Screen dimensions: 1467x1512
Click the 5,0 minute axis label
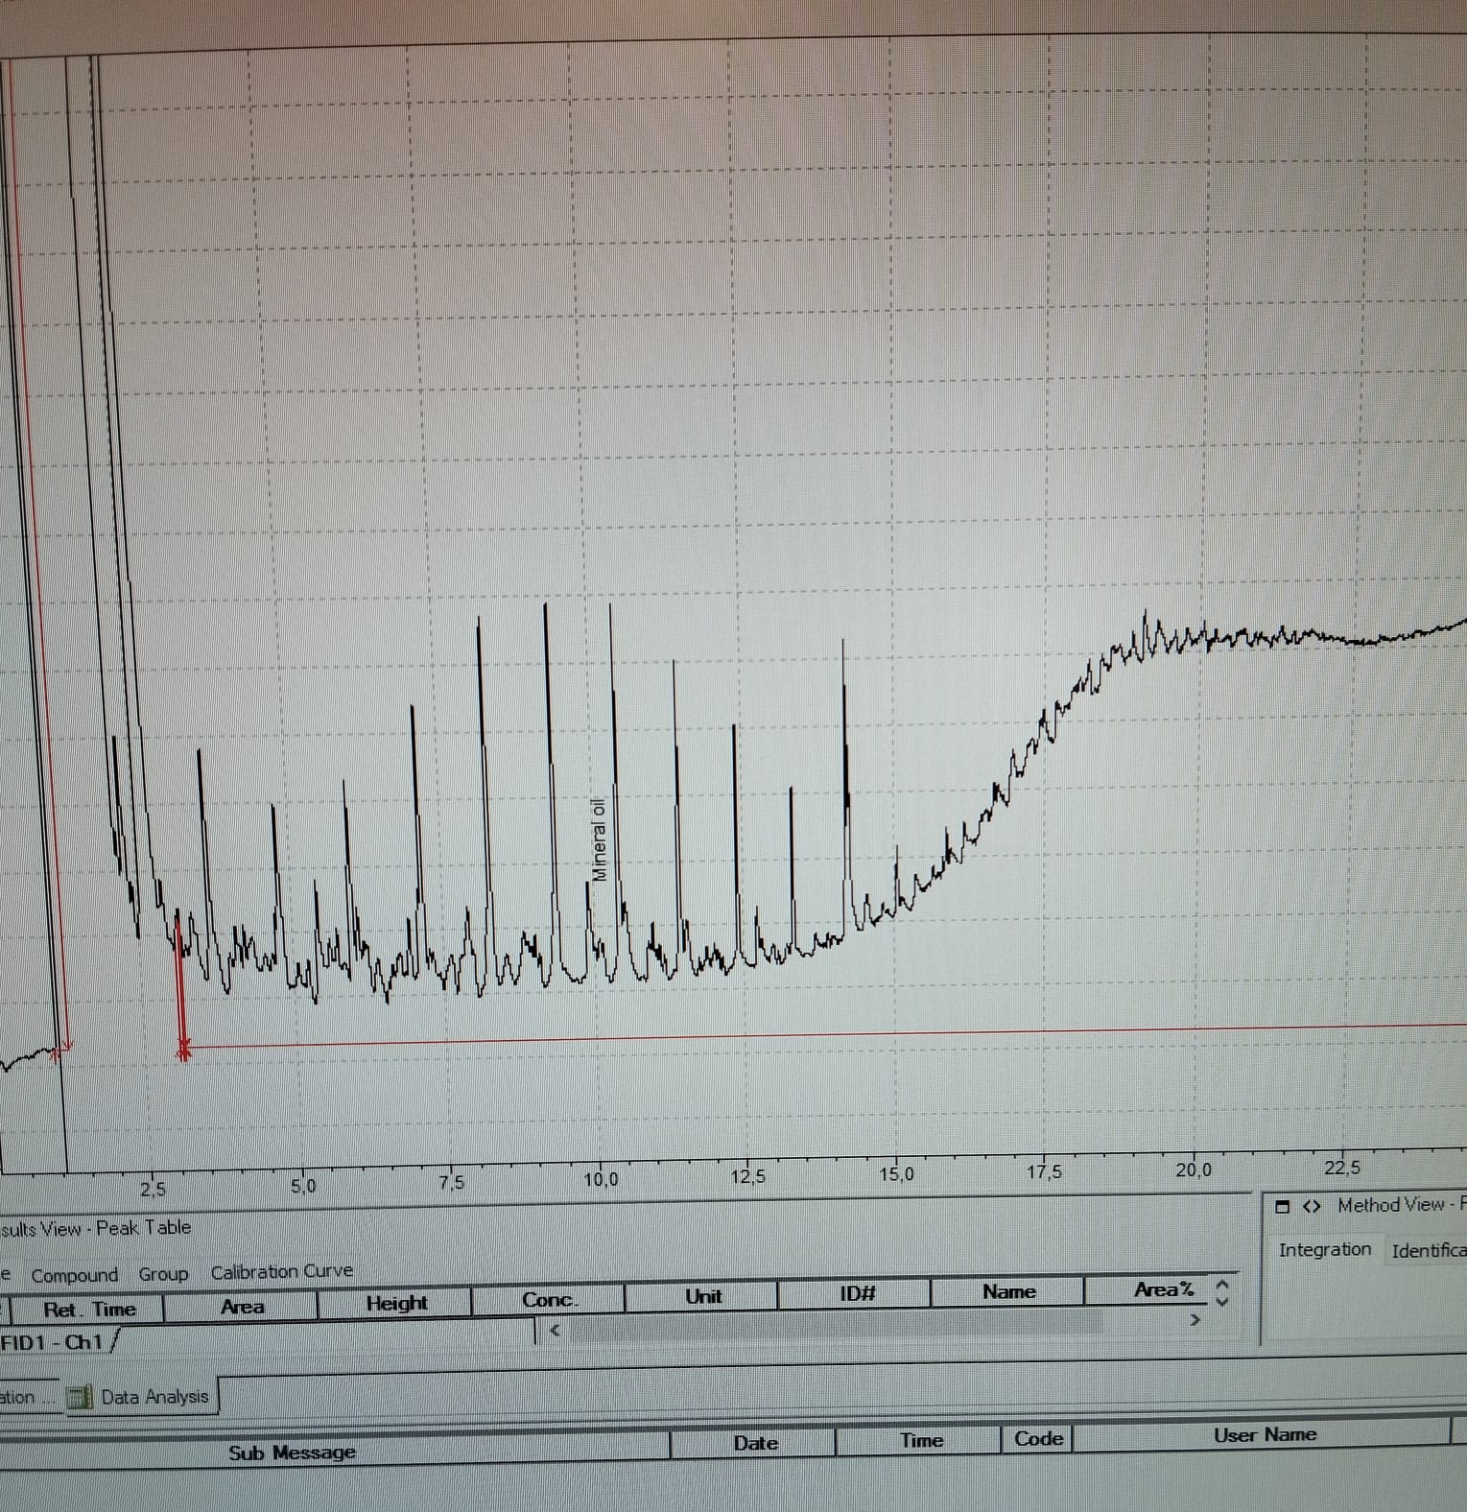point(303,1186)
